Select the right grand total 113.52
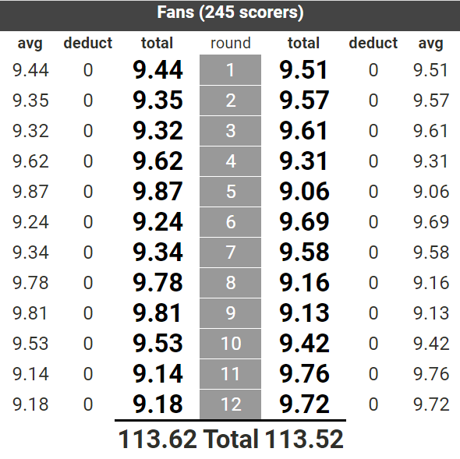 (x=303, y=439)
